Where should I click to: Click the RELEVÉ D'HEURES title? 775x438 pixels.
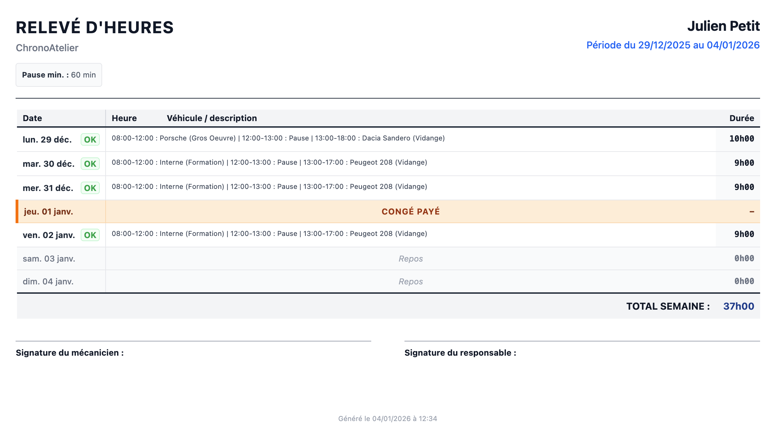(x=95, y=27)
